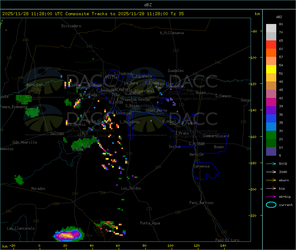Click the Salinas place label

(57, 133)
